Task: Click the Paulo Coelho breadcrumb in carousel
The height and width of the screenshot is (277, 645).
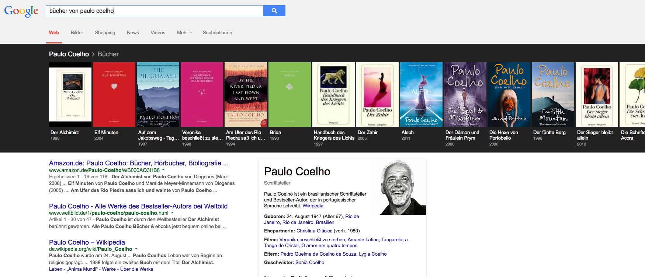Action: tap(69, 54)
